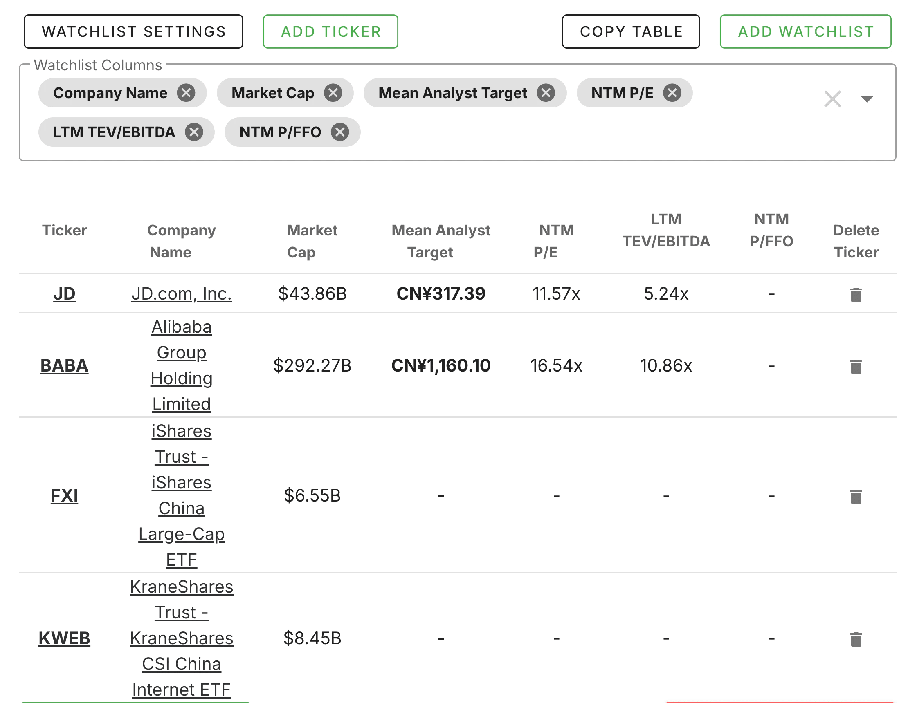Remove the LTM TEV/EBITDA column chip

coord(194,132)
